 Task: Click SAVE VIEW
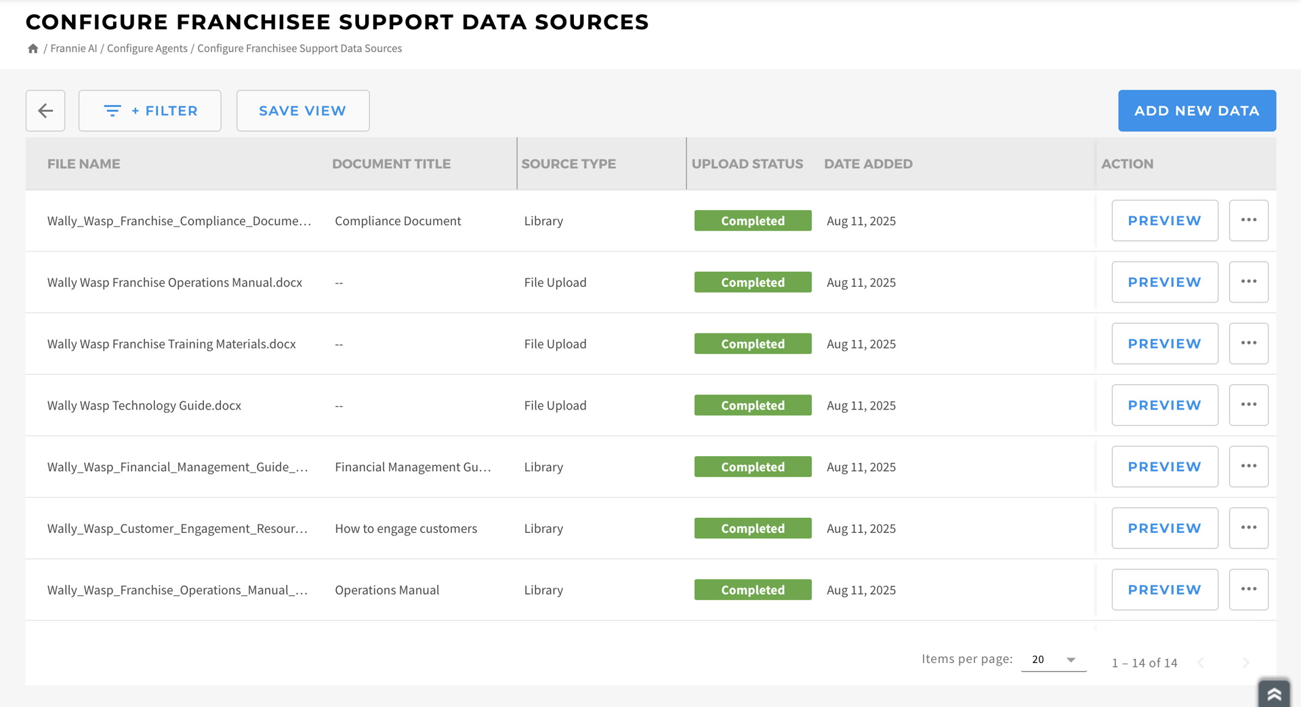(302, 110)
